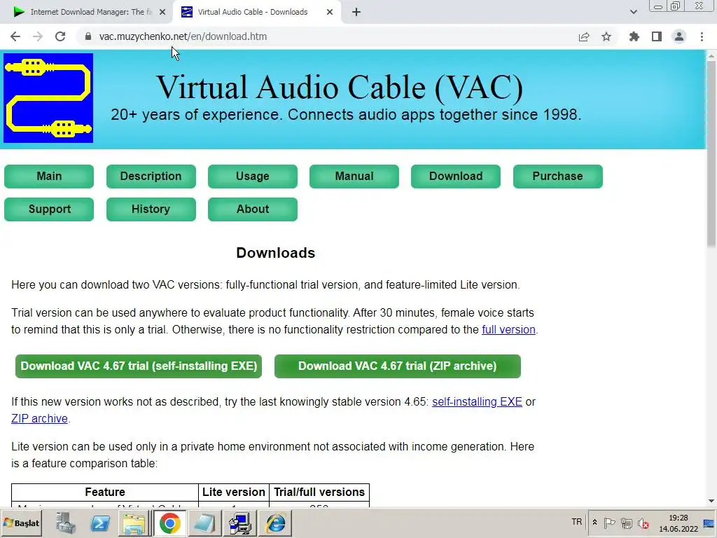Click the network tray icon
This screenshot has height=538, width=717.
click(x=626, y=523)
